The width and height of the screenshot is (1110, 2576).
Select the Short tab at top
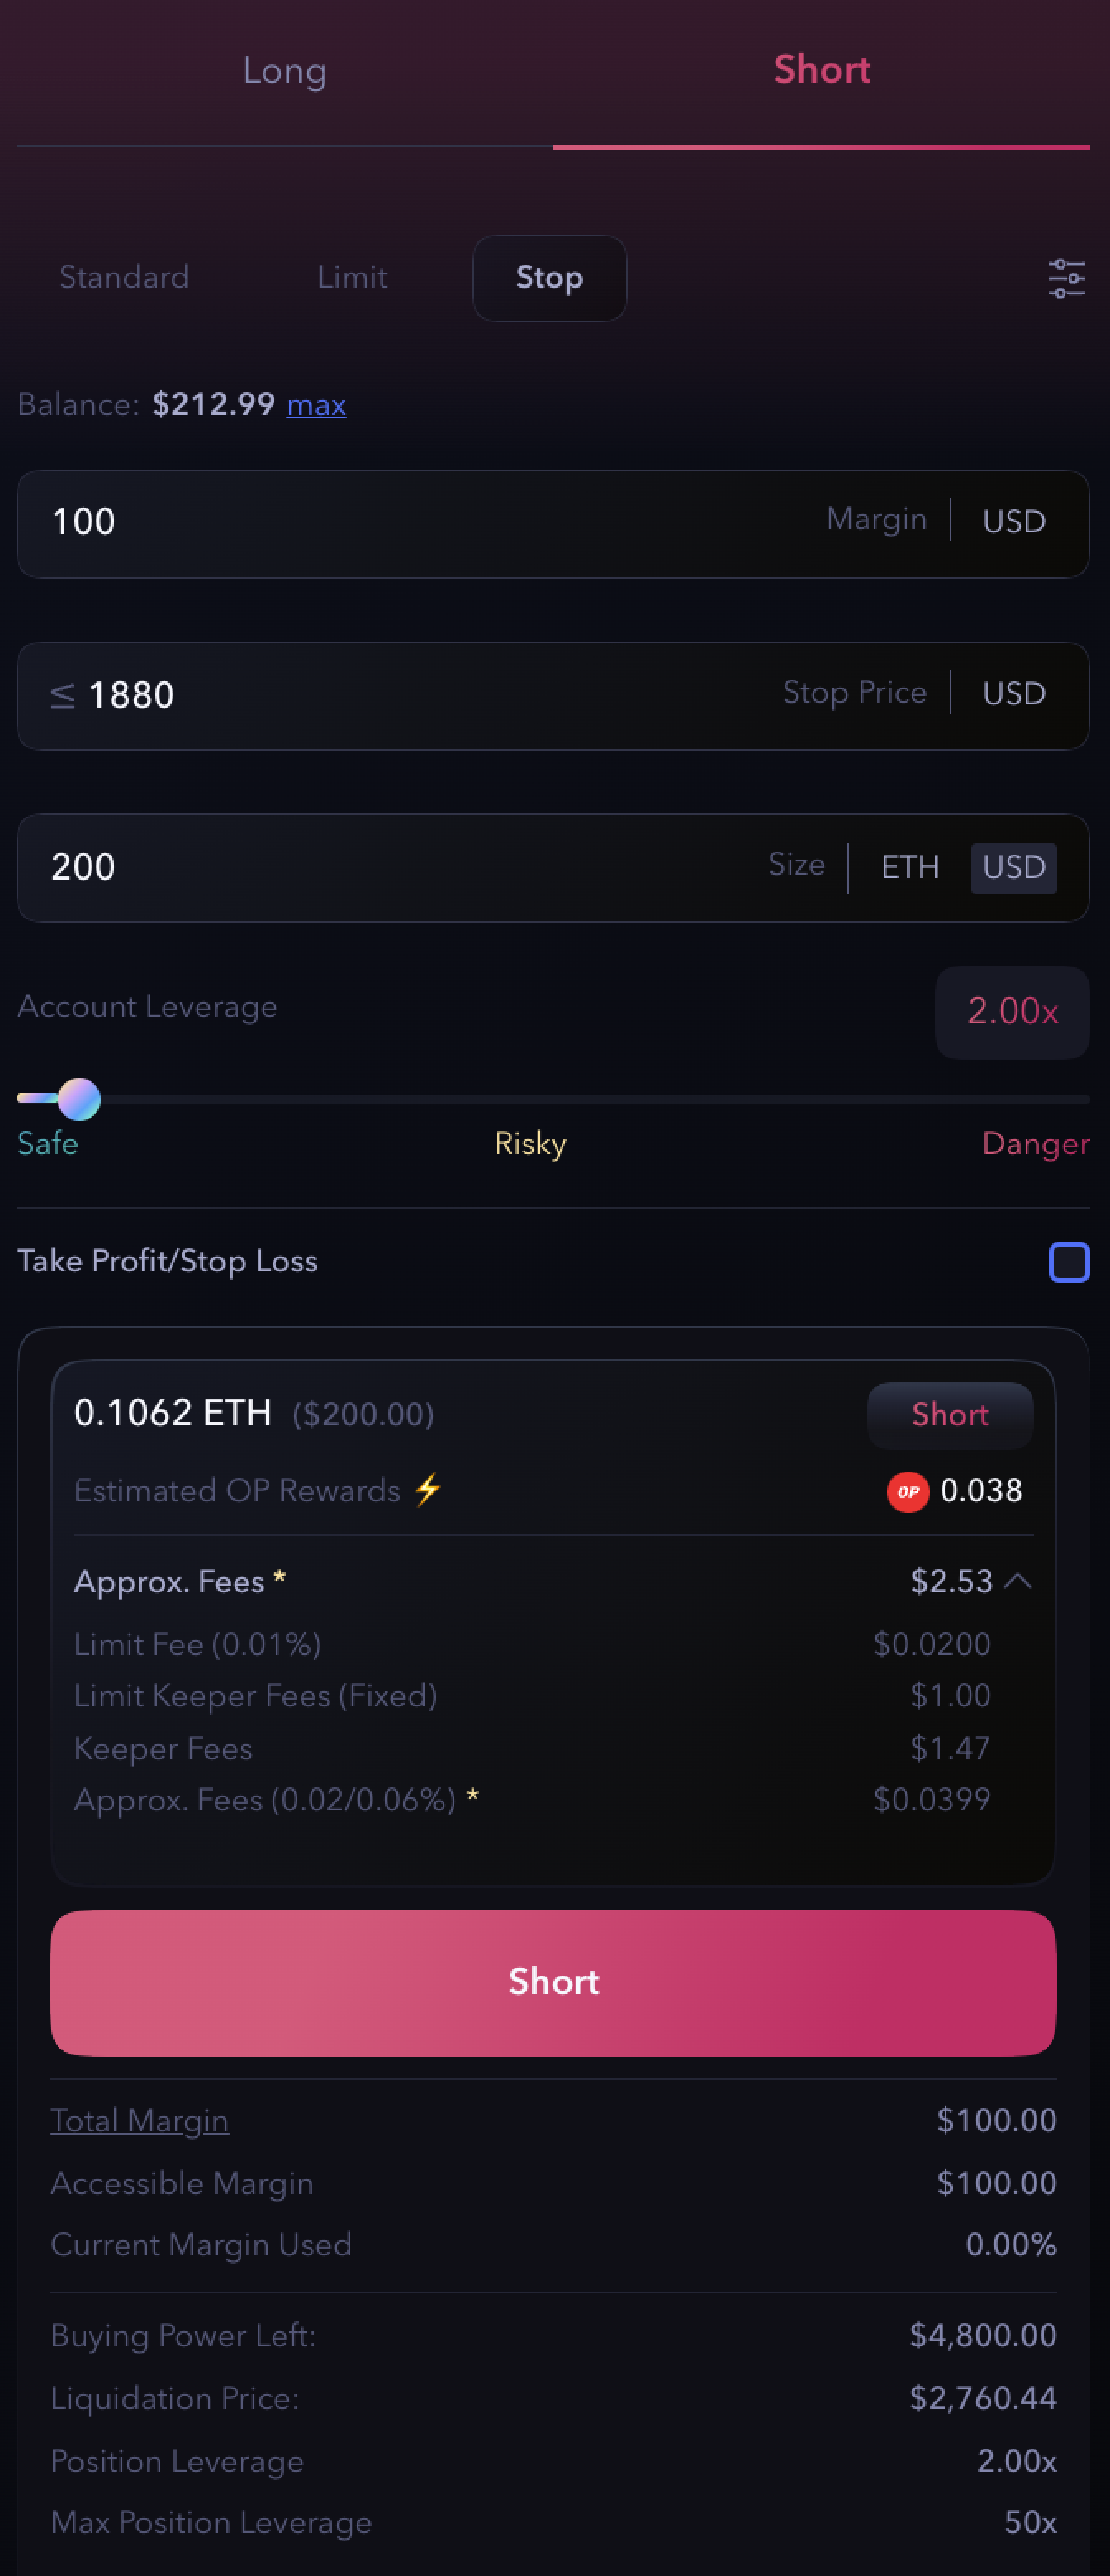click(821, 72)
